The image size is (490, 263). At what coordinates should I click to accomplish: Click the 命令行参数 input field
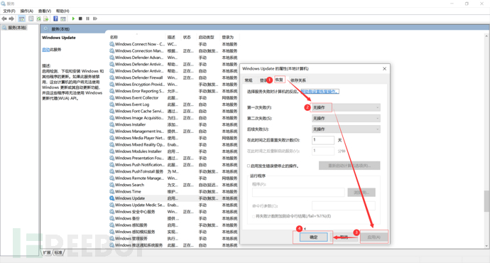(x=344, y=205)
